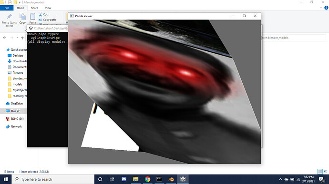Image resolution: width=329 pixels, height=184 pixels.
Task: Go back with the Explorer back arrow
Action: click(5, 38)
